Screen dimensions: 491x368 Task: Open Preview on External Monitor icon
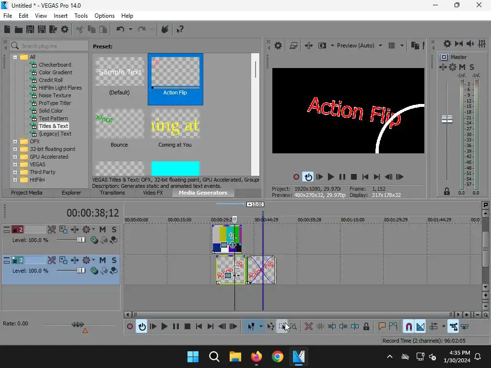[x=293, y=46]
